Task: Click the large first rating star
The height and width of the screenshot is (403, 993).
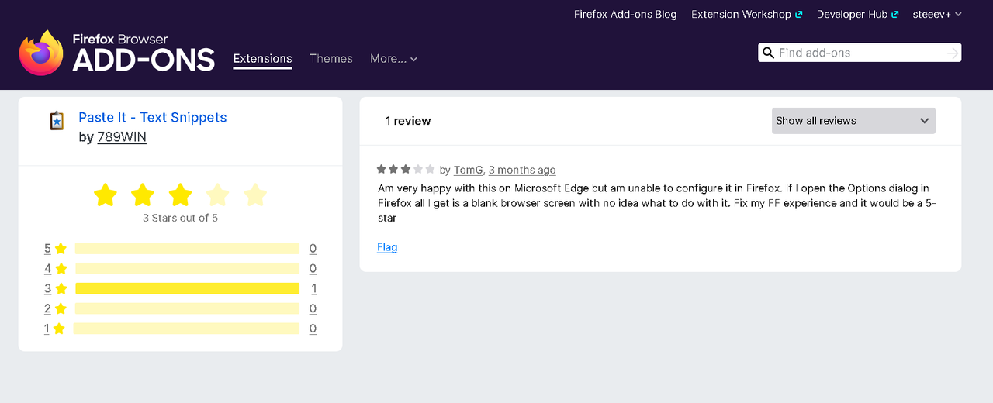Action: [x=105, y=195]
